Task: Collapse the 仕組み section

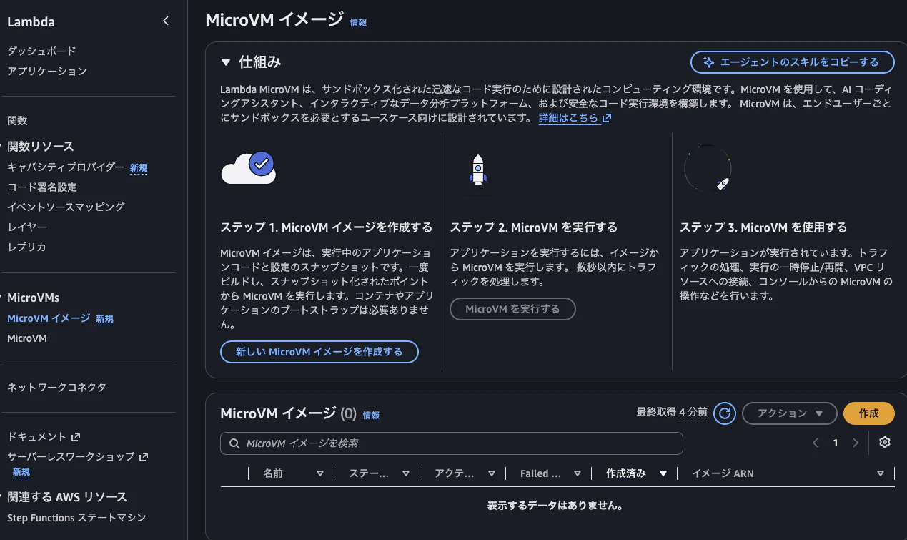Action: click(226, 62)
